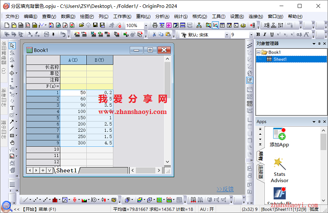
Task: Expand Line plot dropdown arrow
Action: 30,200
